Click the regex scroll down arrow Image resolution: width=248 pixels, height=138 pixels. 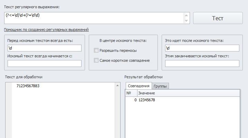[x=186, y=21]
